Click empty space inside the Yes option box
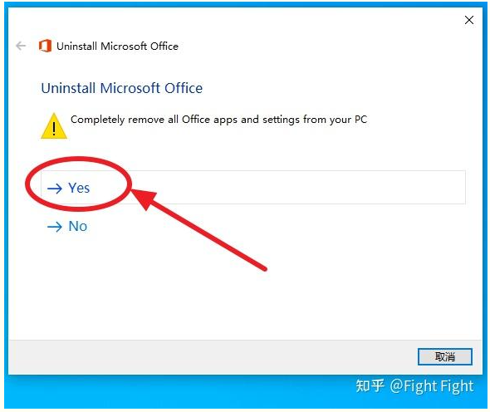The height and width of the screenshot is (412, 490). point(296,188)
